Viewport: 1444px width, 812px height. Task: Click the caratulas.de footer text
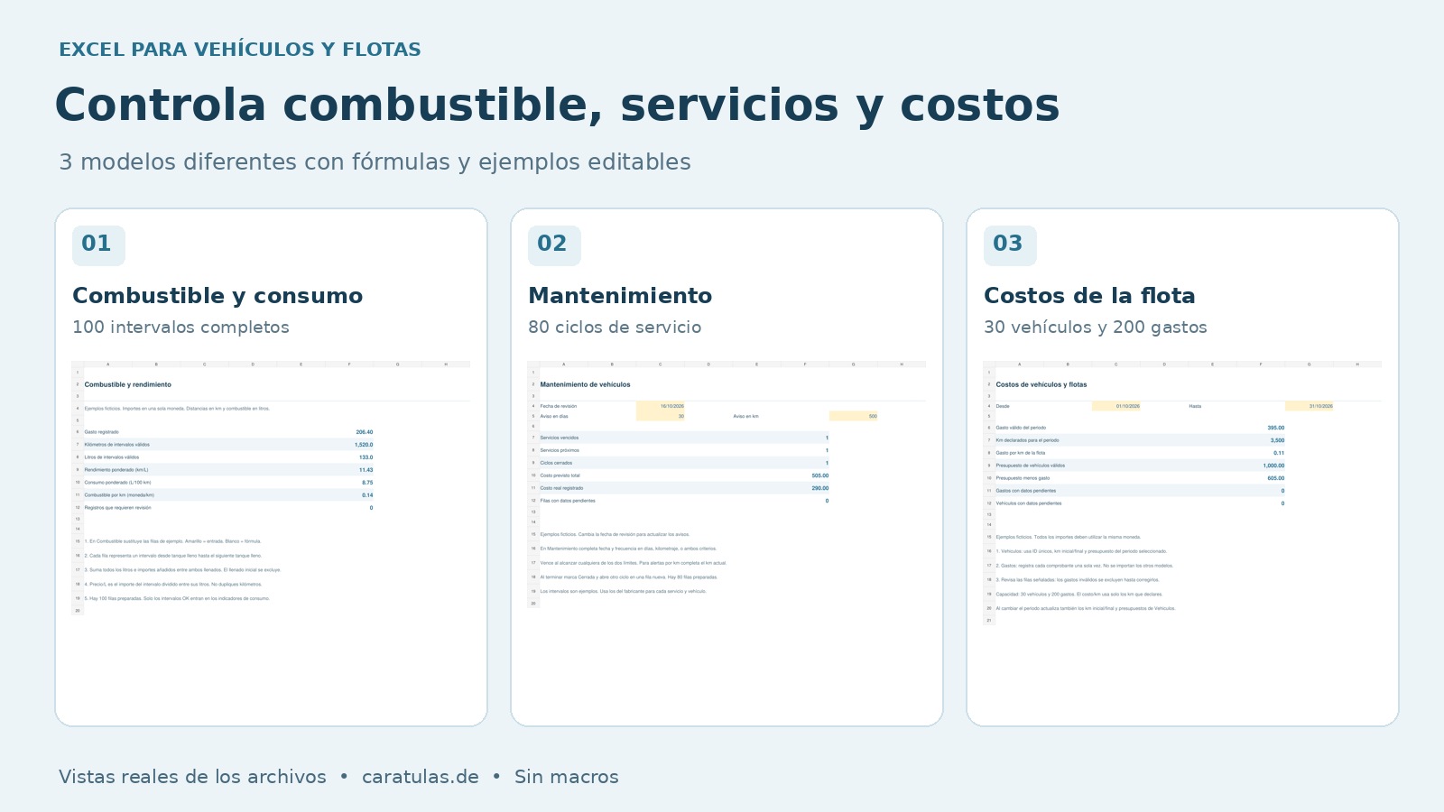(x=421, y=777)
